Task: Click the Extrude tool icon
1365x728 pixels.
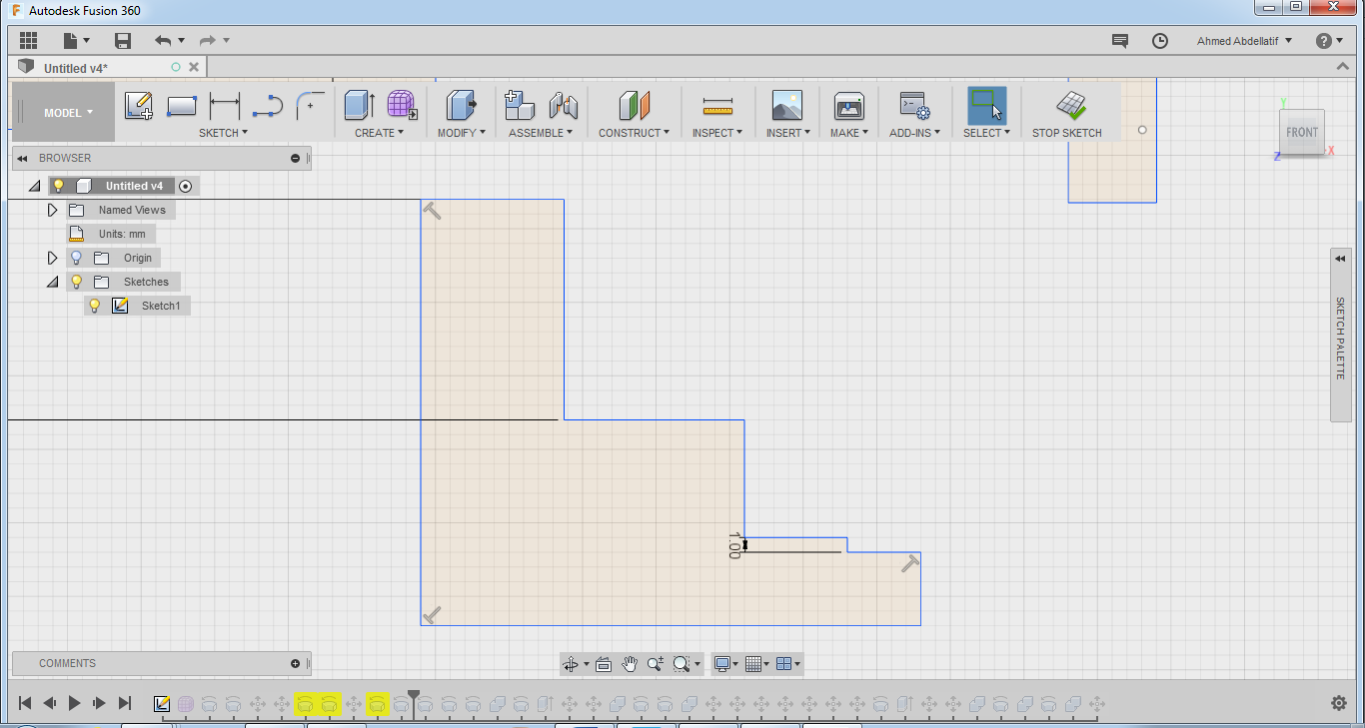Action: (x=360, y=105)
